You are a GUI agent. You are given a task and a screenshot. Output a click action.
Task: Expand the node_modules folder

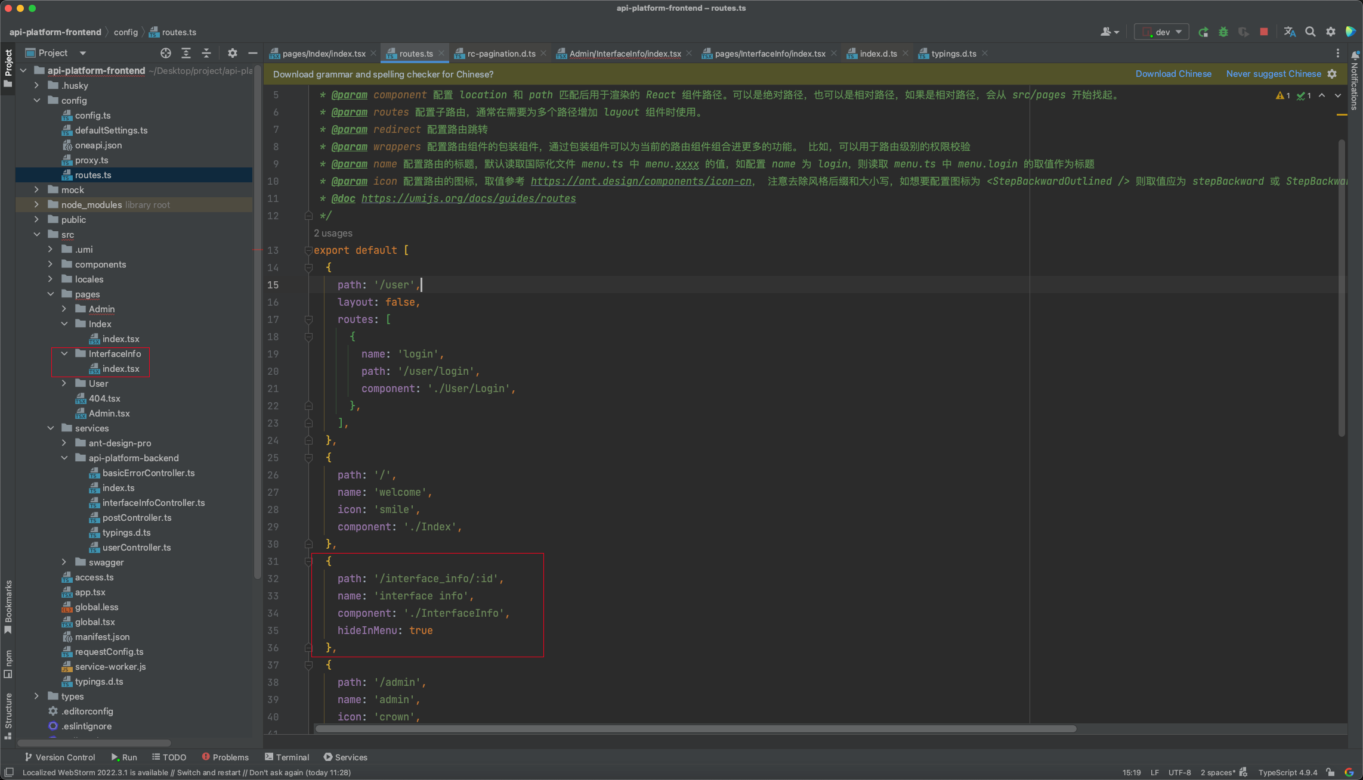pyautogui.click(x=36, y=204)
